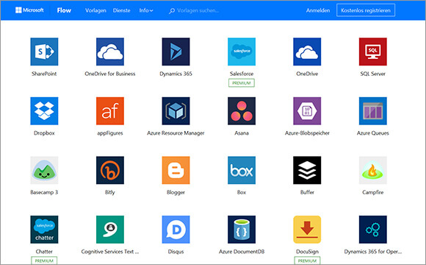Choose the Asana three-dots icon

pyautogui.click(x=242, y=111)
